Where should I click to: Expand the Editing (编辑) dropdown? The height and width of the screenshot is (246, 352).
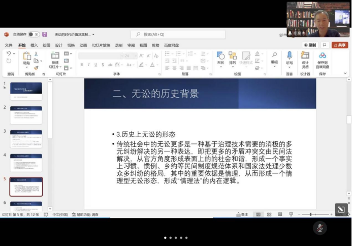(274, 59)
